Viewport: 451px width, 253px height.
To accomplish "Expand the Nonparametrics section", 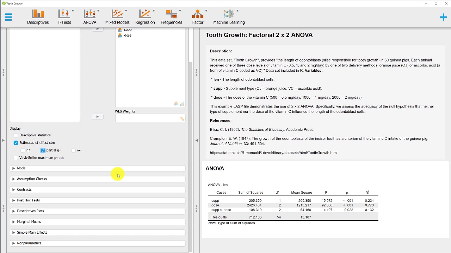I will pyautogui.click(x=98, y=243).
